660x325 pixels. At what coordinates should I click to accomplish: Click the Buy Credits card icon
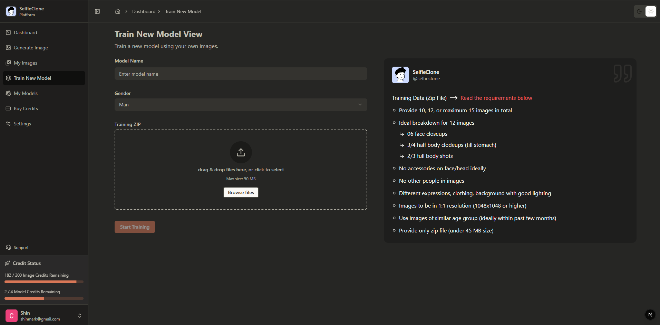point(8,108)
